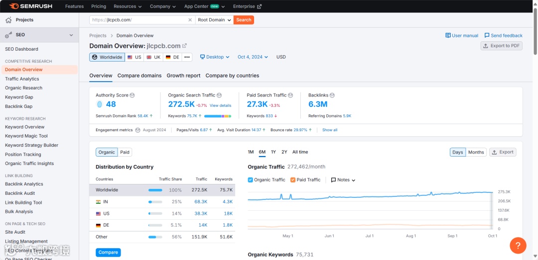
Task: Switch to the Compare domains tab
Action: pyautogui.click(x=139, y=76)
